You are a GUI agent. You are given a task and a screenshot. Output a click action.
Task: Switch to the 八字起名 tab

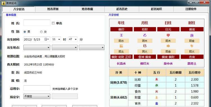pyautogui.click(x=19, y=9)
